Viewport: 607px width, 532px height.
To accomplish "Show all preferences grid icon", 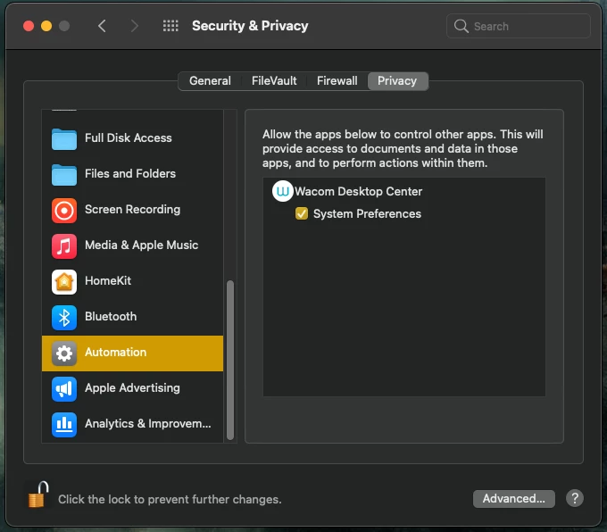I will pyautogui.click(x=170, y=26).
